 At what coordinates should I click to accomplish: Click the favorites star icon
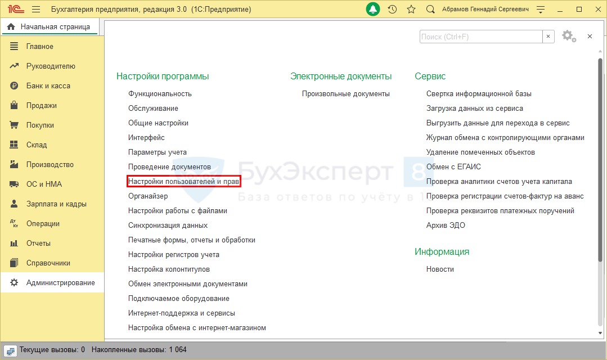click(x=411, y=10)
